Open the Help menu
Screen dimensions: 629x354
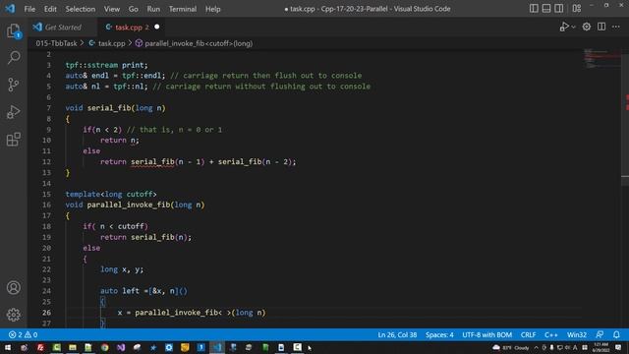(212, 9)
